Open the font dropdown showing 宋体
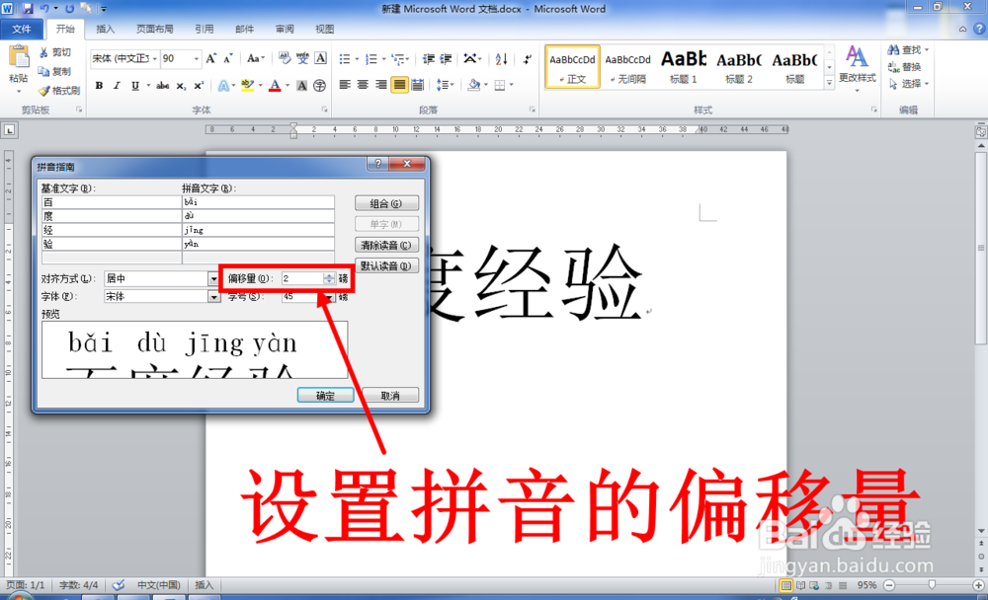The width and height of the screenshot is (988, 600). click(x=213, y=295)
